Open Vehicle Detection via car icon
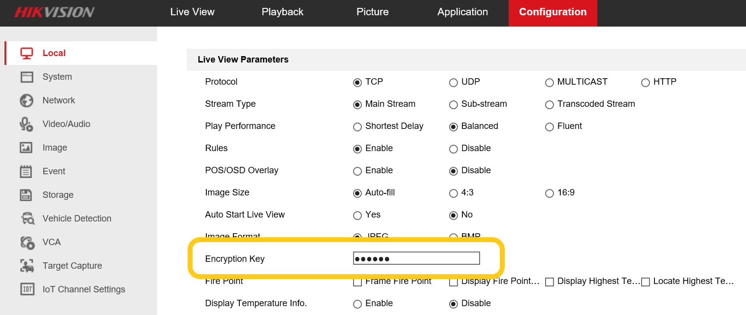 tap(27, 219)
